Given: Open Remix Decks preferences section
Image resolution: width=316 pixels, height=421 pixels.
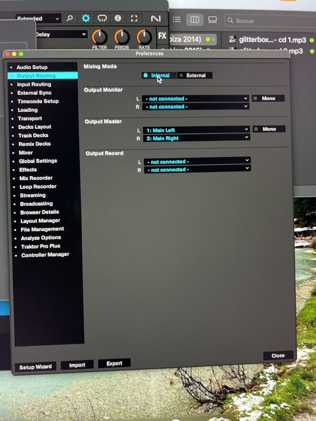Looking at the screenshot, I should 35,144.
